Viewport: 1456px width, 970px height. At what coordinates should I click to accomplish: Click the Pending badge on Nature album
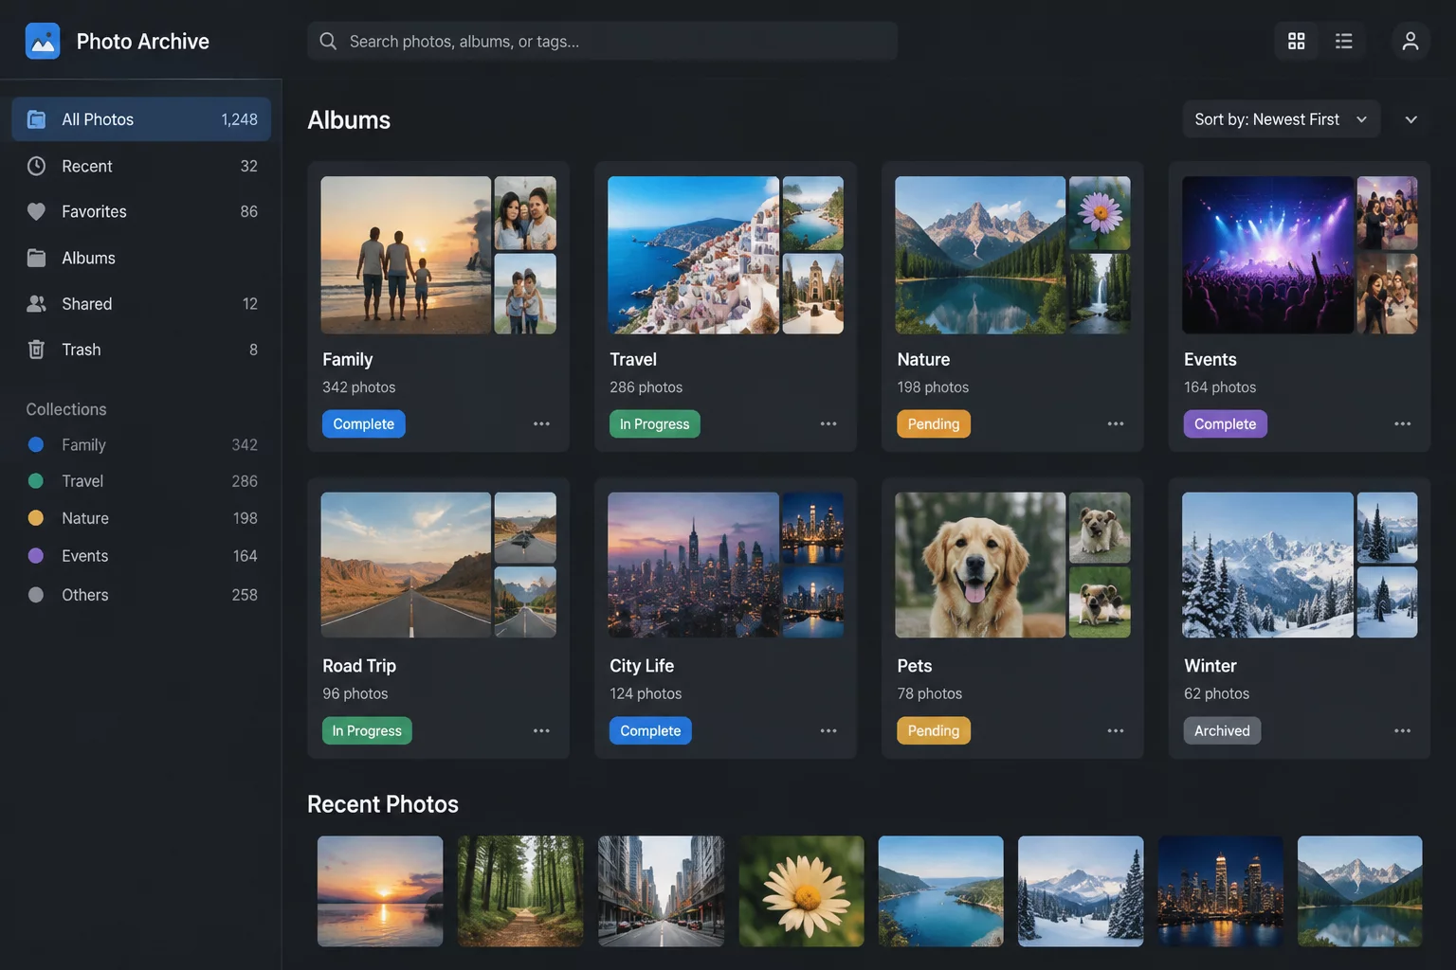pos(934,423)
